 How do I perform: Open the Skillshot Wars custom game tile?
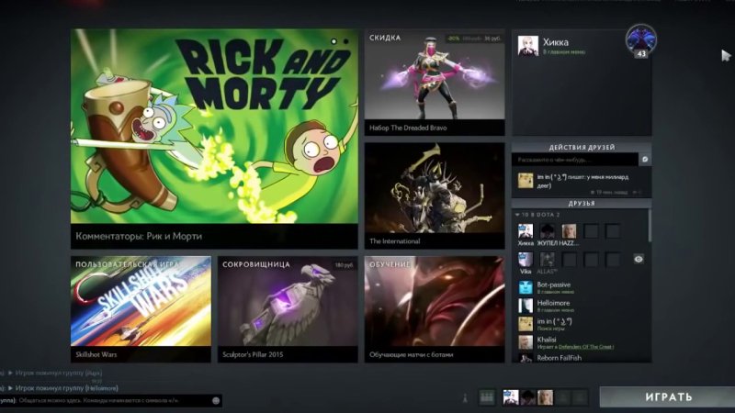(141, 309)
